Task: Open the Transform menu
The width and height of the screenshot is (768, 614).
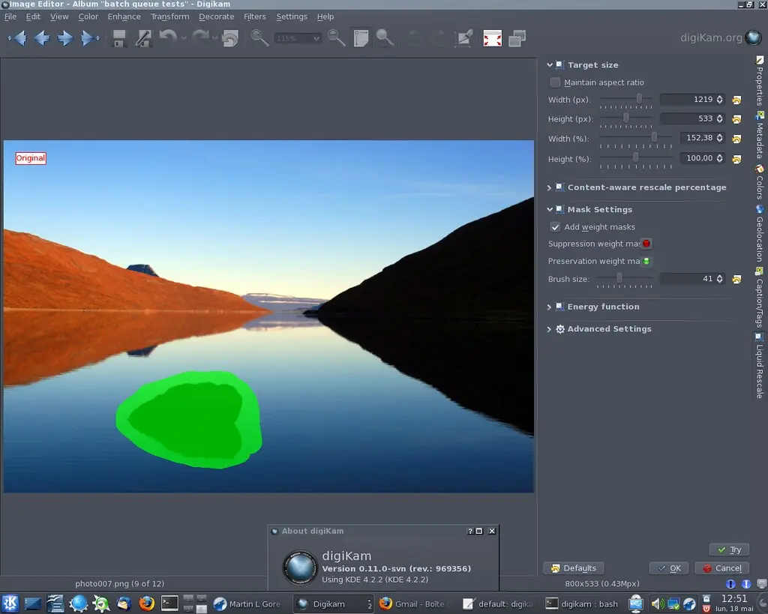Action: pyautogui.click(x=169, y=16)
